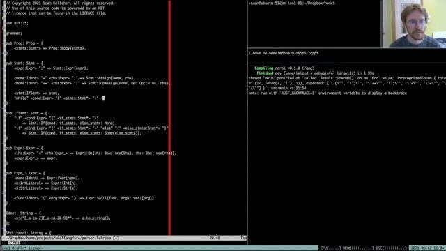The image size is (446, 251).
Task: Click the red color column marker in vim
Action: point(169,118)
